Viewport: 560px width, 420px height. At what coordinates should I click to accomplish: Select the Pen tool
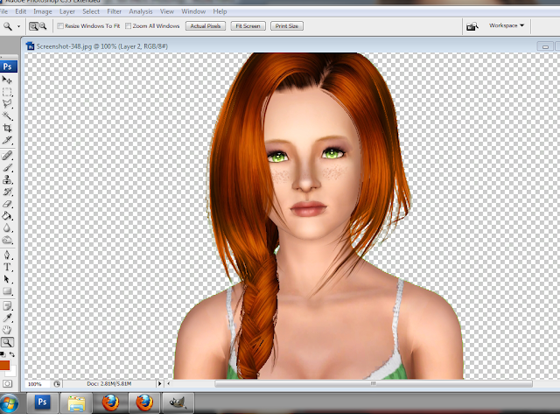click(7, 255)
